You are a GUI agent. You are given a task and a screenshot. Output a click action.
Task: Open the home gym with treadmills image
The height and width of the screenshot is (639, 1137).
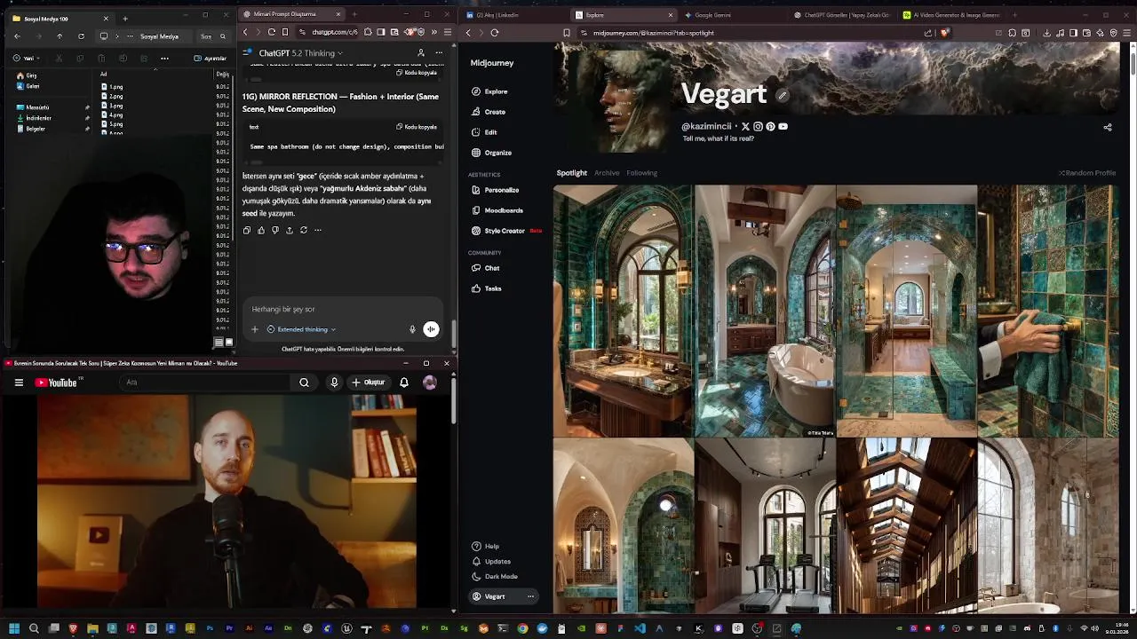(765, 525)
